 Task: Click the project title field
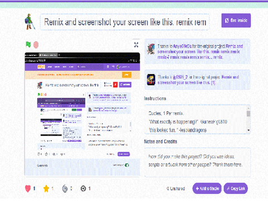click(x=125, y=22)
